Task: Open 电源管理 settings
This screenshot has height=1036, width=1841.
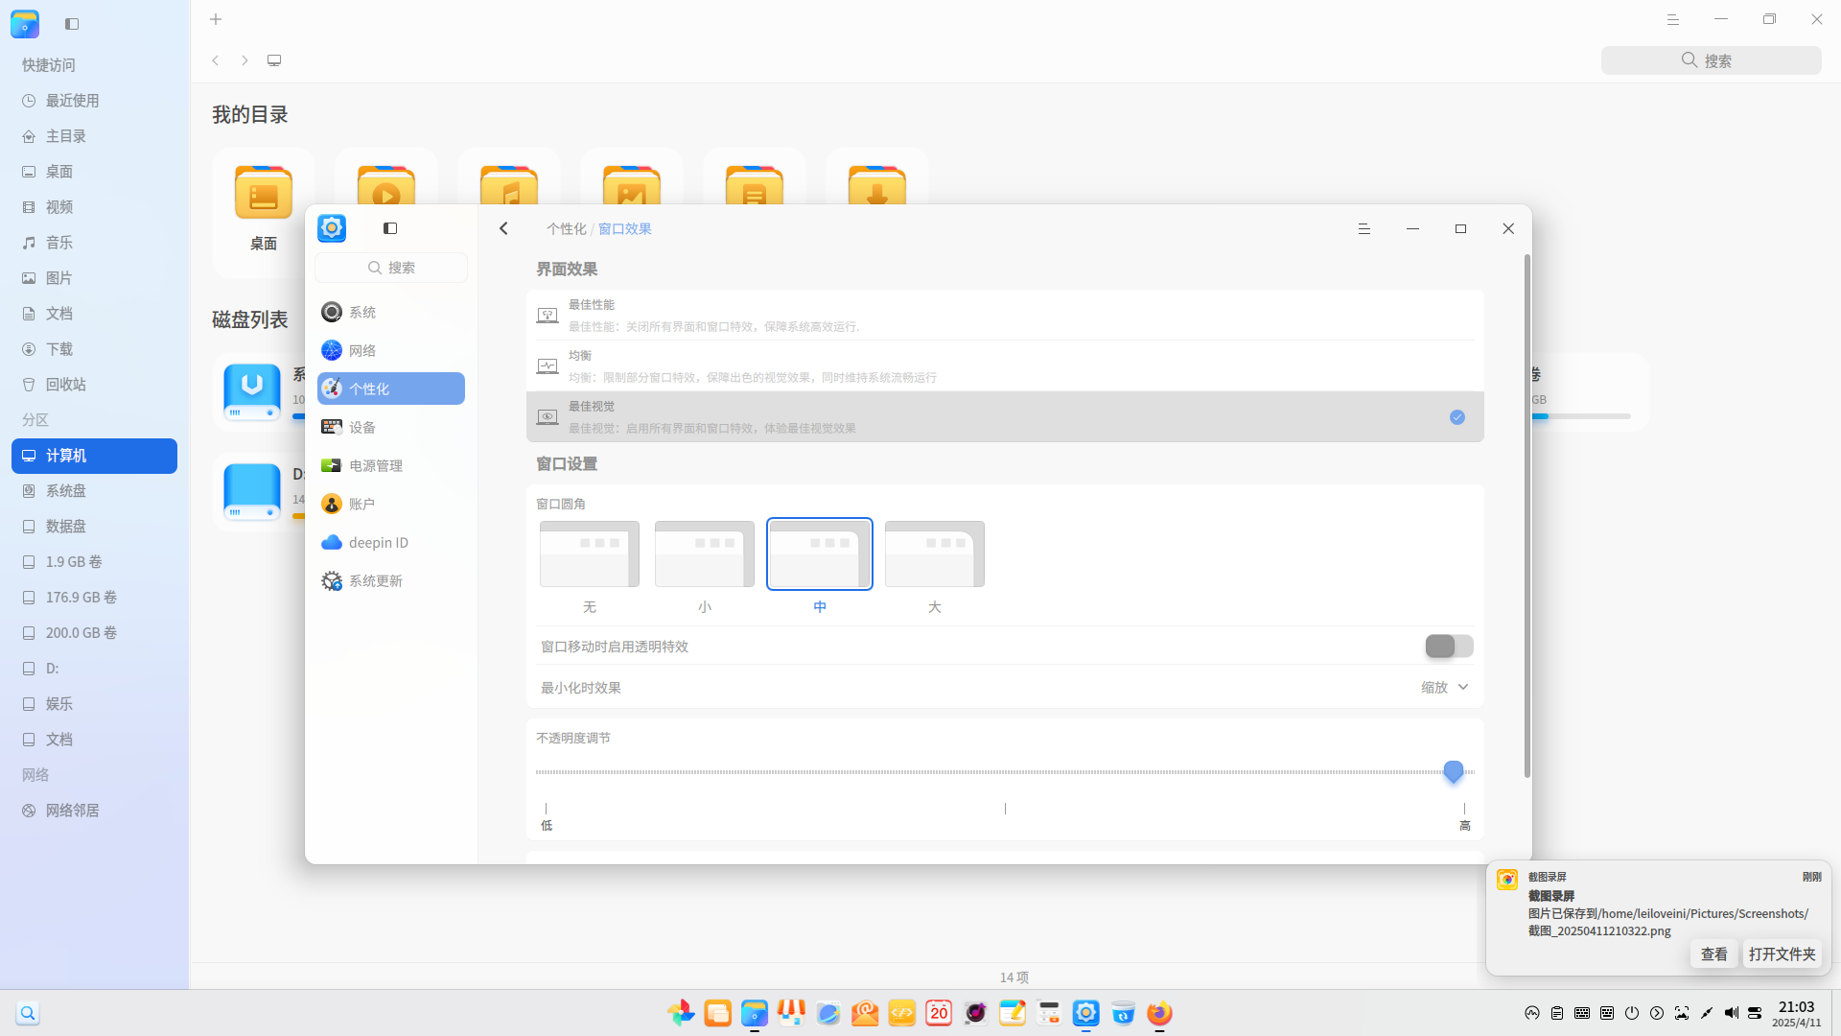Action: (391, 465)
